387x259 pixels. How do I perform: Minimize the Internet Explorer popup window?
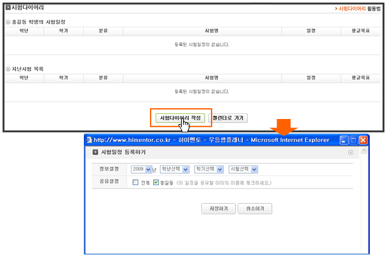(344, 139)
